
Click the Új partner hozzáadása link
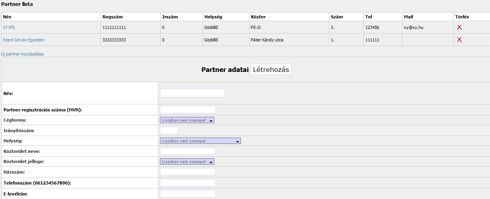22,54
